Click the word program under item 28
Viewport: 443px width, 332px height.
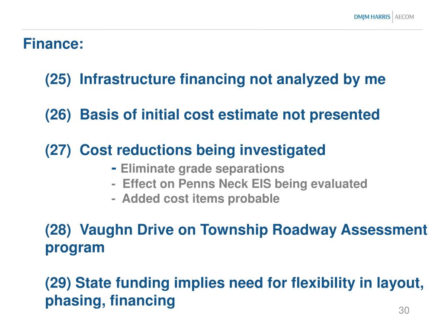[x=75, y=248]
